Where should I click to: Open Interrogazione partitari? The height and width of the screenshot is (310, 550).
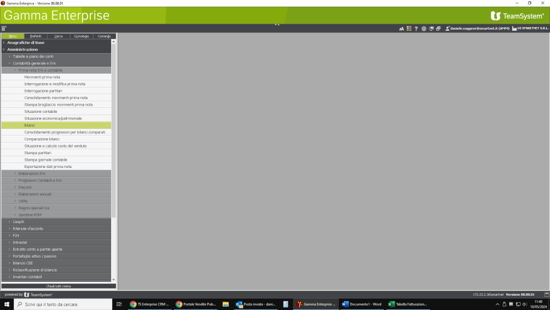(x=56, y=91)
